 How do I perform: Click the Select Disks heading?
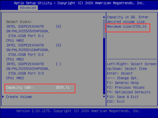coord(19,22)
